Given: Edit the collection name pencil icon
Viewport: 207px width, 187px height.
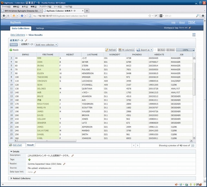Looking at the screenshot, I should tap(26, 40).
